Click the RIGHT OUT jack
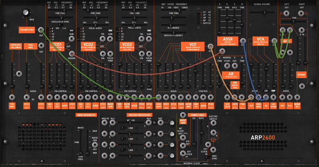The width and height of the screenshot is (319, 167). pos(301,13)
